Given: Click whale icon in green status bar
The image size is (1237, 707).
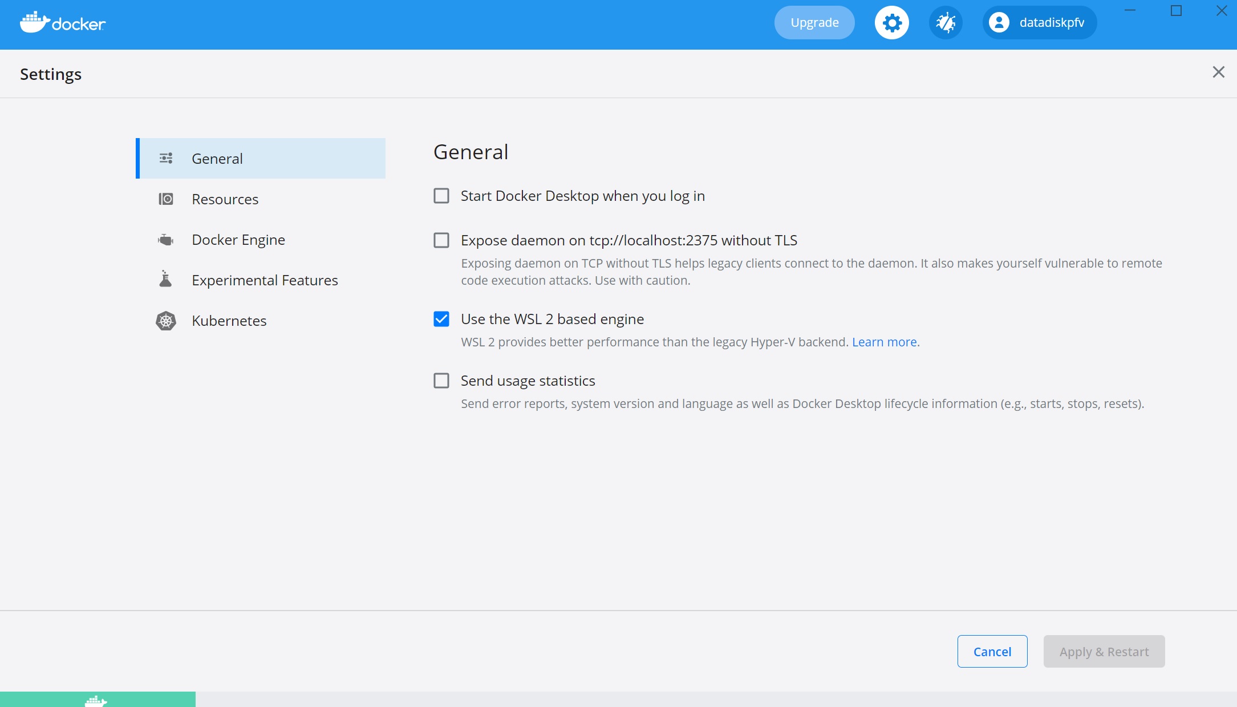Looking at the screenshot, I should click(x=96, y=701).
